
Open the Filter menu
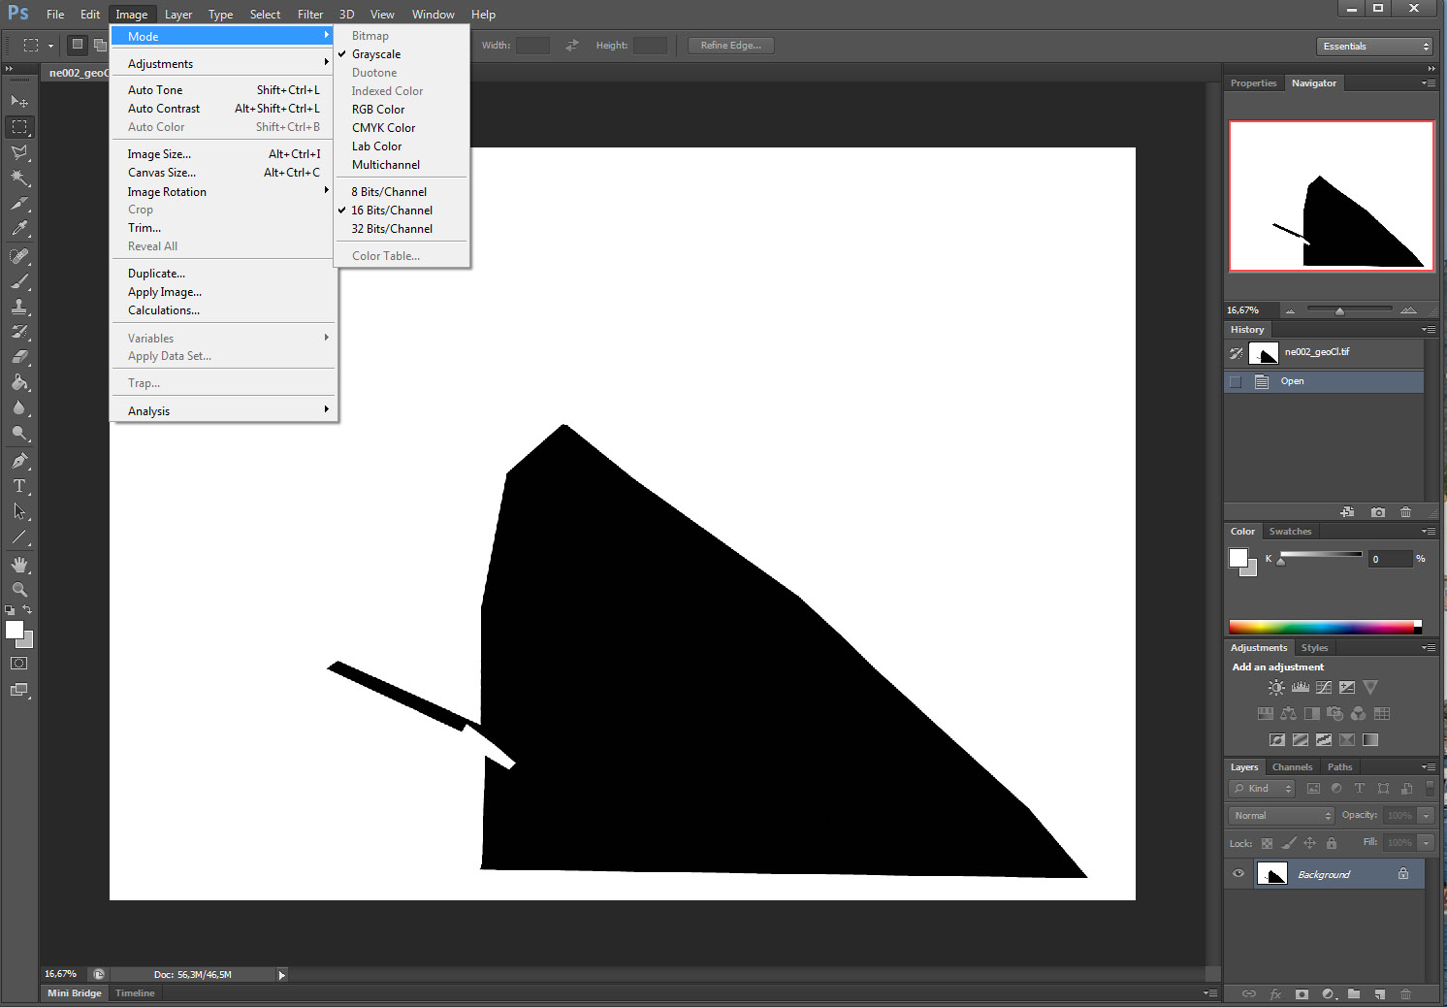pos(309,14)
